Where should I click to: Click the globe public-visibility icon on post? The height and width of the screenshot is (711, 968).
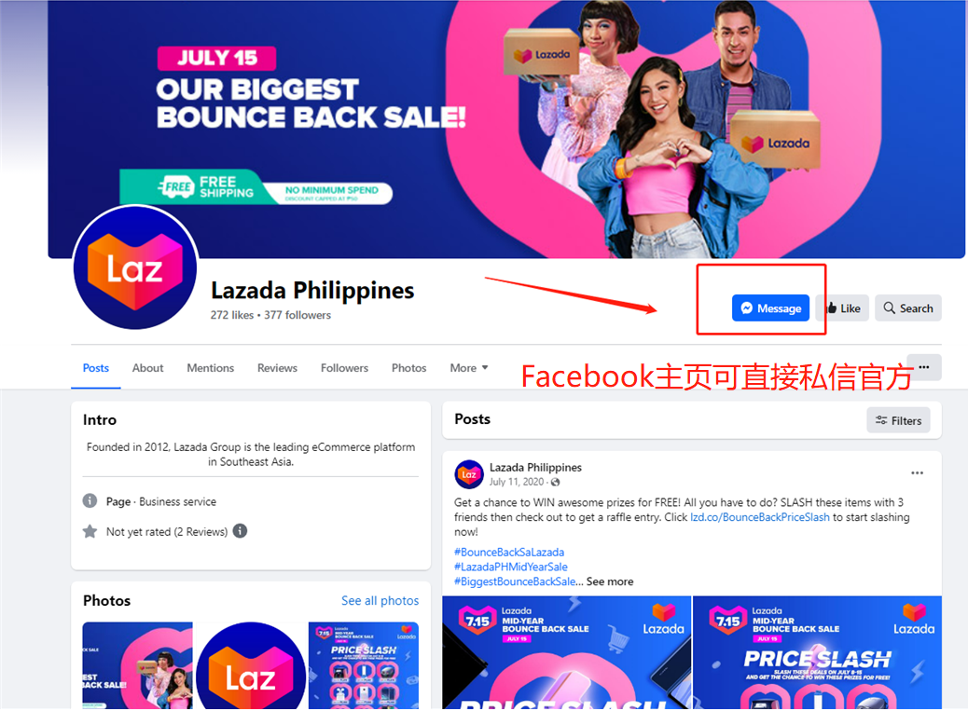[x=555, y=482]
